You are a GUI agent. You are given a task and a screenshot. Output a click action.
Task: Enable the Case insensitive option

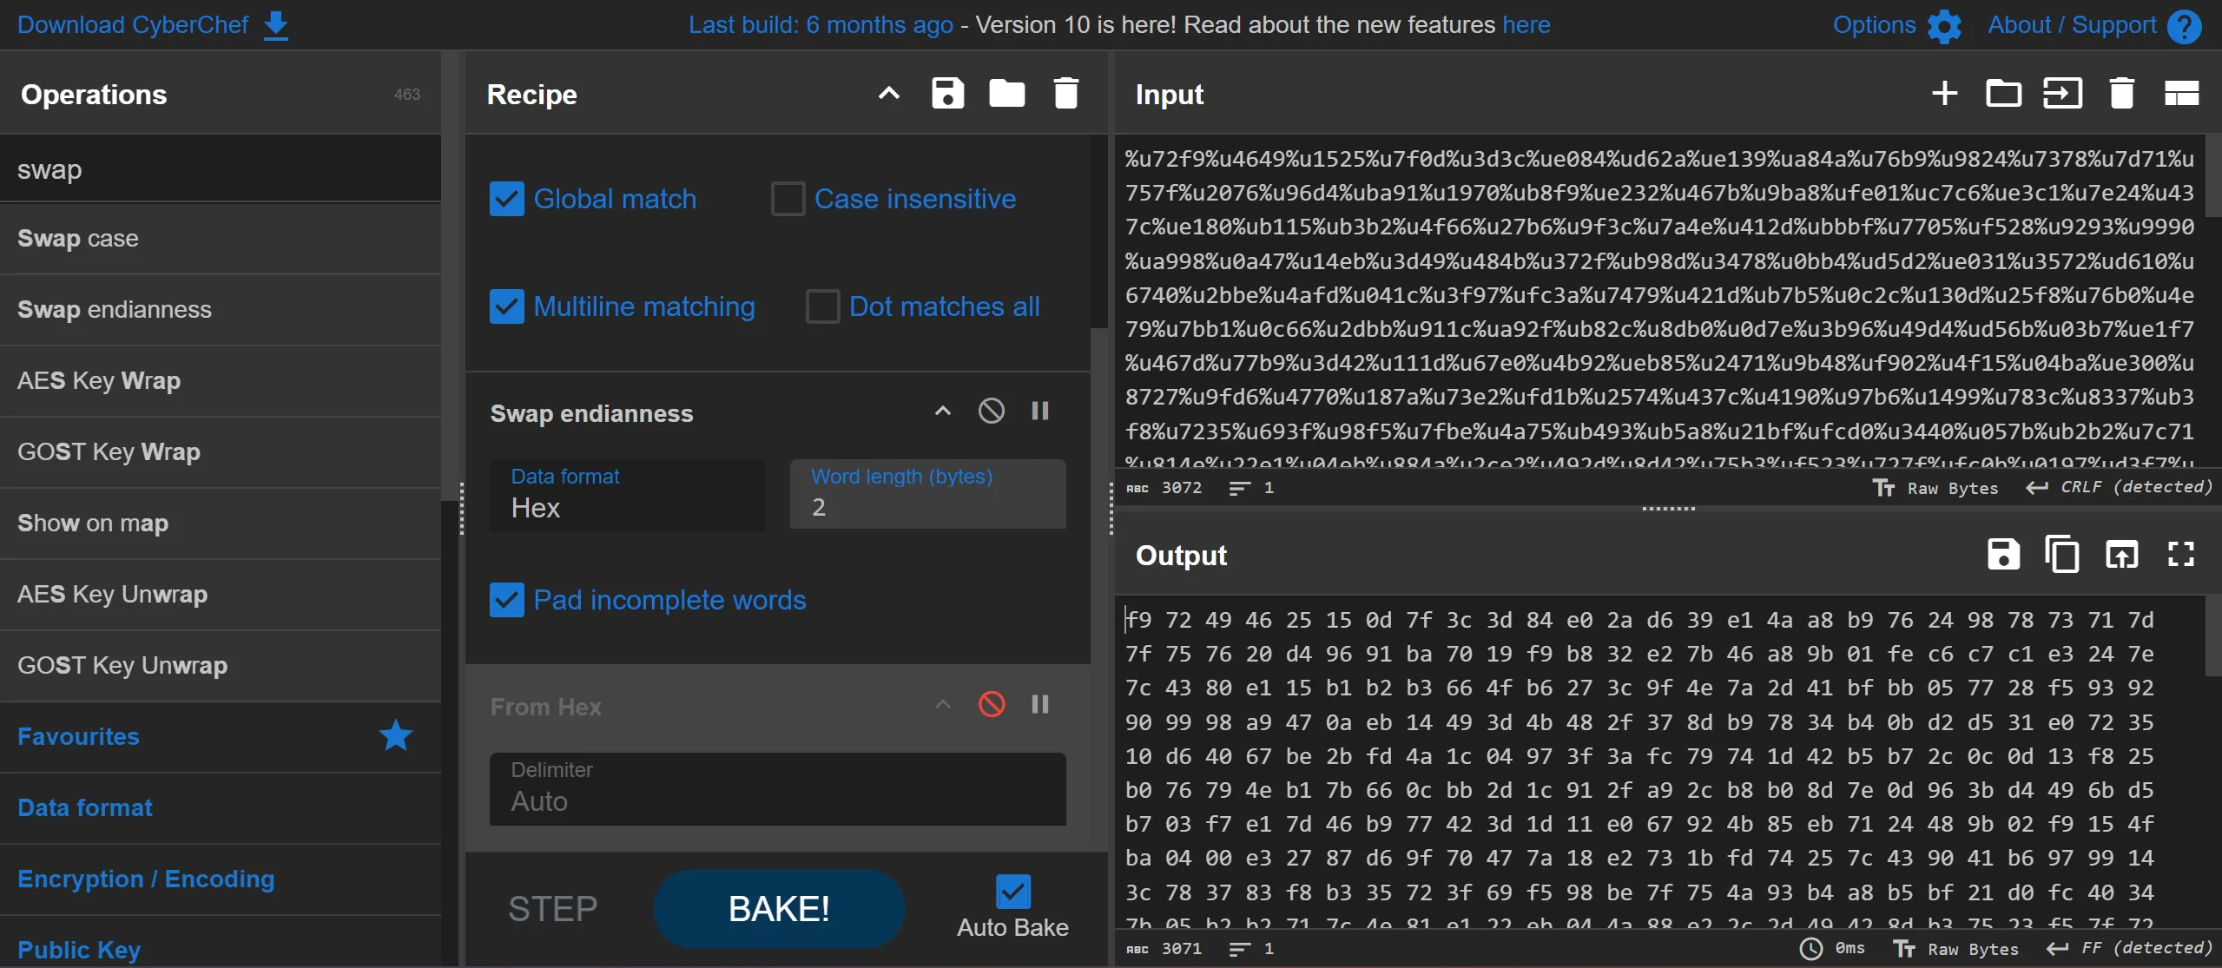(x=788, y=199)
